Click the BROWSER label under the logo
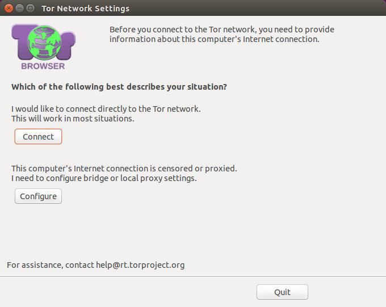The height and width of the screenshot is (307, 386). point(43,66)
